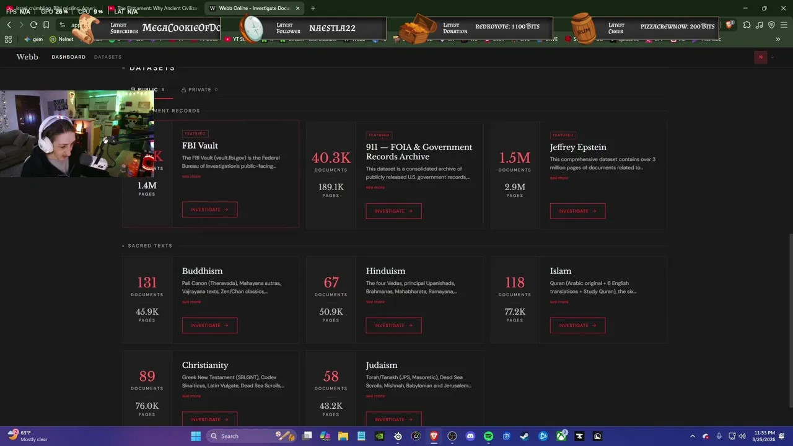Open the SteelSeries app in the taskbar
793x446 pixels.
click(398, 436)
